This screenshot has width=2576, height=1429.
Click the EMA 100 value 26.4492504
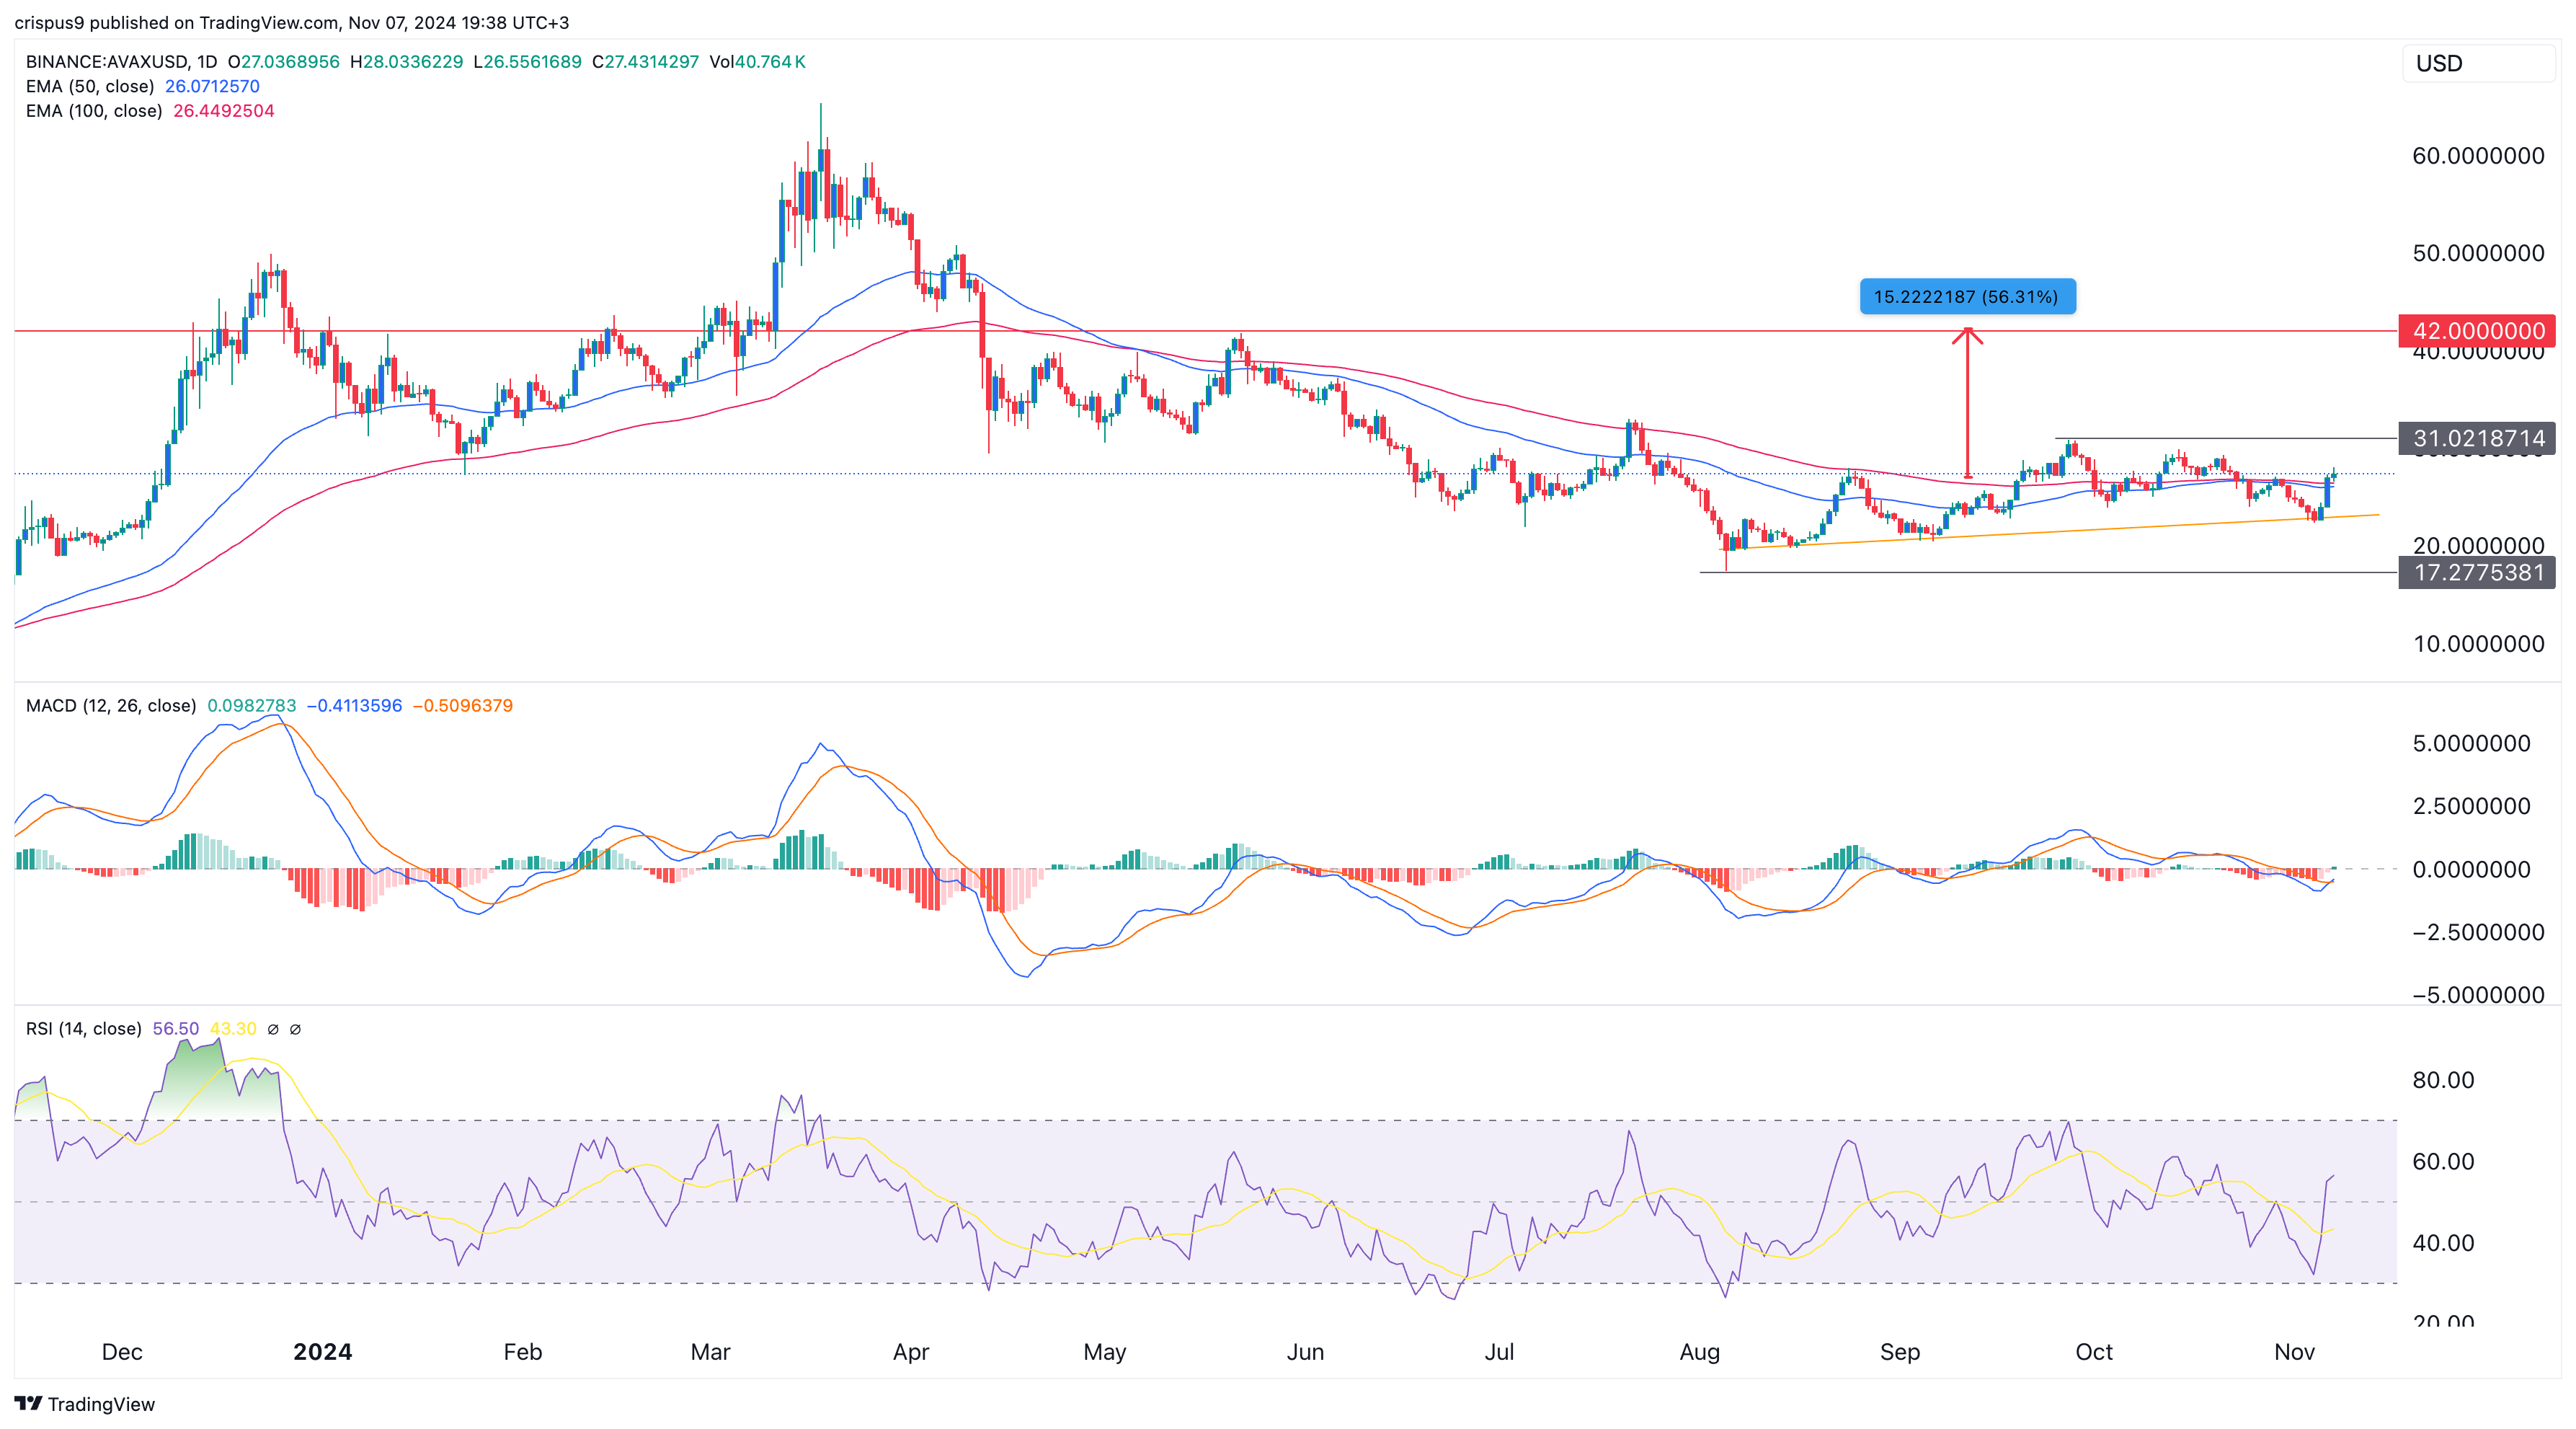point(224,111)
